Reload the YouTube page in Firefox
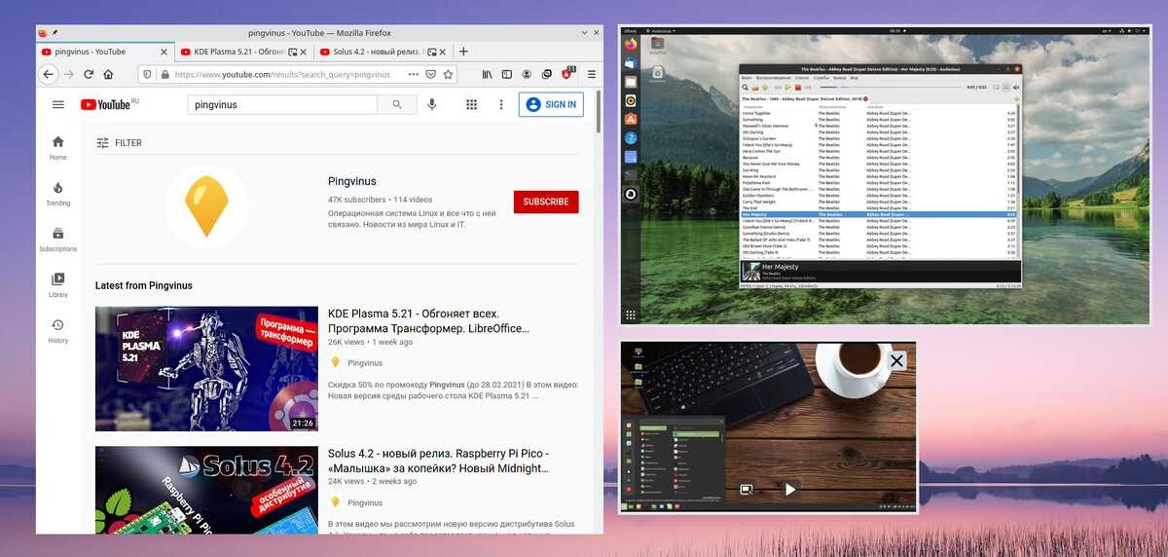Image resolution: width=1168 pixels, height=557 pixels. point(89,74)
